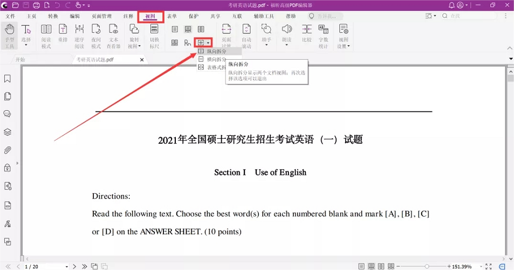Click the zoom in plus button
Screen dimensions: 514x270
pos(449,266)
